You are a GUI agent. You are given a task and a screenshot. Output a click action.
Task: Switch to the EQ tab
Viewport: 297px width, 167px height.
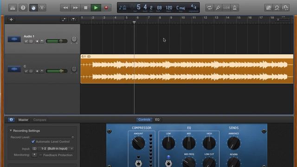point(157,120)
